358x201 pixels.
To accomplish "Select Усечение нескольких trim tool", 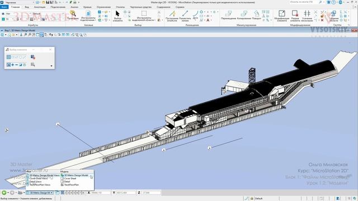I will (x=307, y=16).
